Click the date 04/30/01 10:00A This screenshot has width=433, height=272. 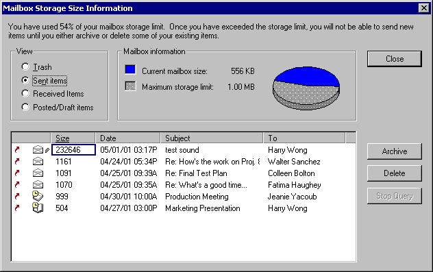[129, 197]
